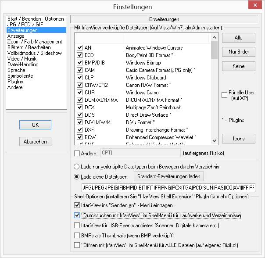Screen dimensions: 265x258
Task: Check the 'Andere' custom extensions checkbox
Action: pos(77,153)
